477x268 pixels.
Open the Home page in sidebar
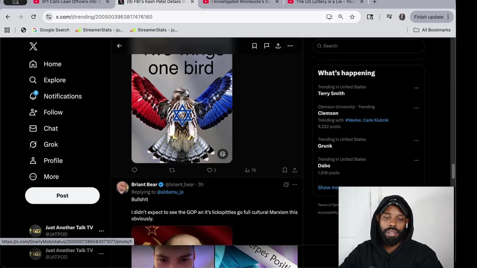(45, 64)
